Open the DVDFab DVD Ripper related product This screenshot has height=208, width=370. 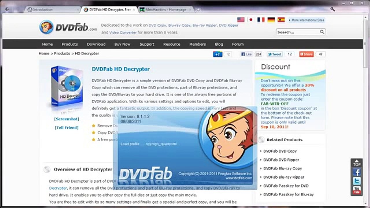click(281, 160)
